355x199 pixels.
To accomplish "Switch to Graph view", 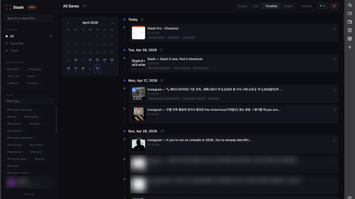I will click(x=288, y=6).
